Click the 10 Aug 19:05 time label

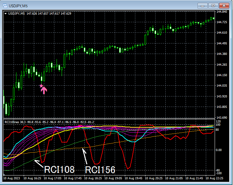click(x=113, y=178)
